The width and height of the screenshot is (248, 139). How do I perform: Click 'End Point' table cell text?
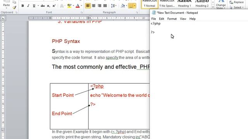[x=62, y=114]
